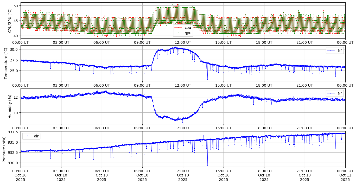Screen dimensions: 356x184
Task: Click the 50 y-axis tick on CPU/GPU plot
Action: [x=16, y=6]
